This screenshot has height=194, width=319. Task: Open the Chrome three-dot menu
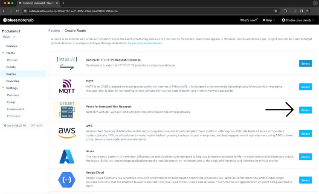tap(315, 11)
